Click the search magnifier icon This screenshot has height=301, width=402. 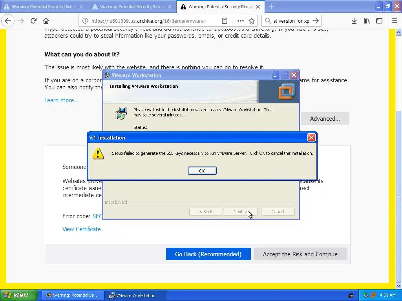pyautogui.click(x=268, y=21)
